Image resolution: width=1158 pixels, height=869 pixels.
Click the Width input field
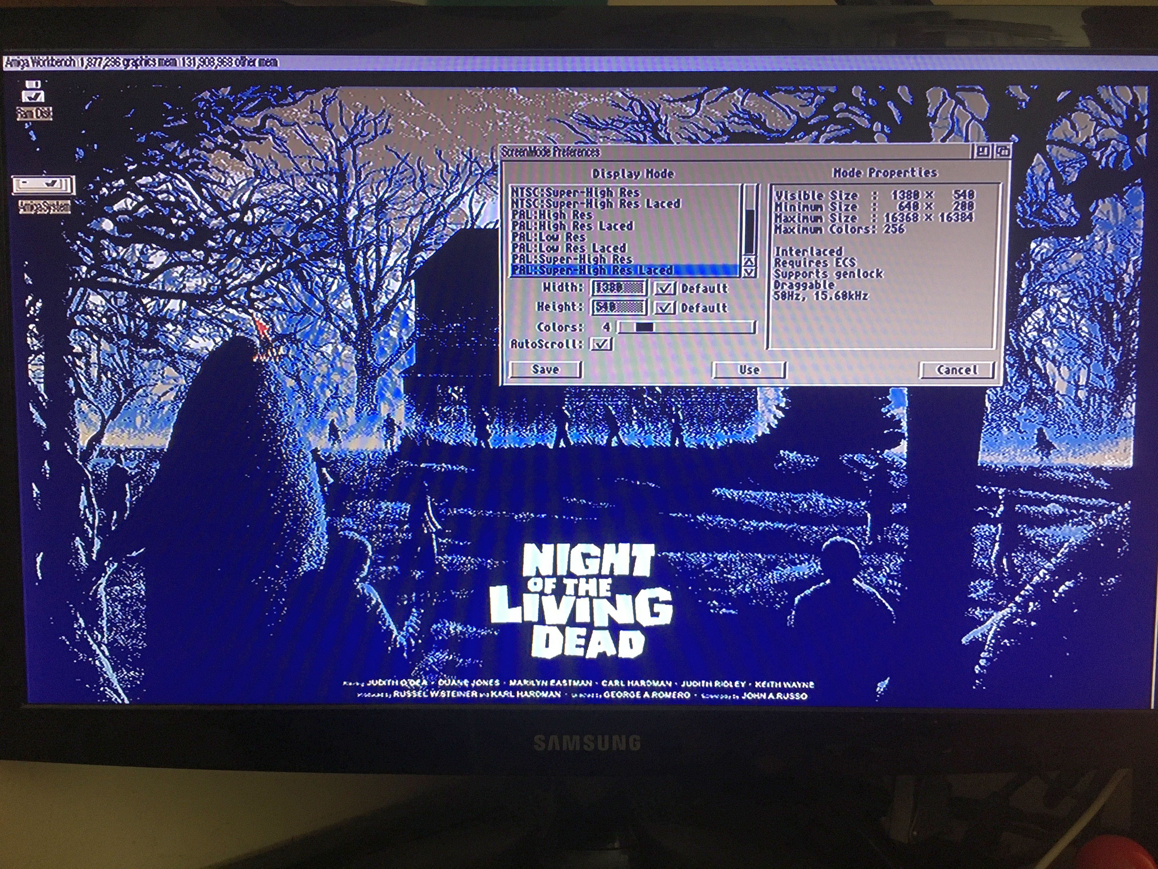coord(619,288)
